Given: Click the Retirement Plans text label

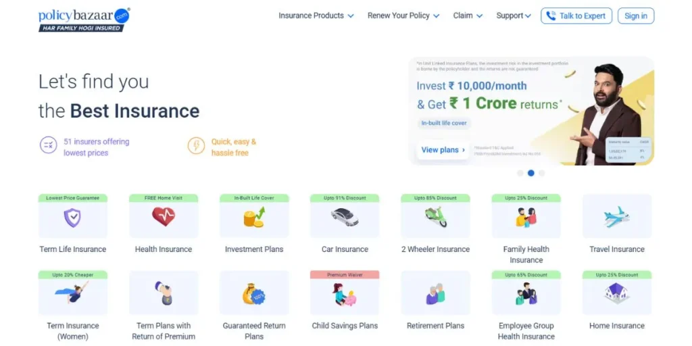Looking at the screenshot, I should [x=436, y=326].
